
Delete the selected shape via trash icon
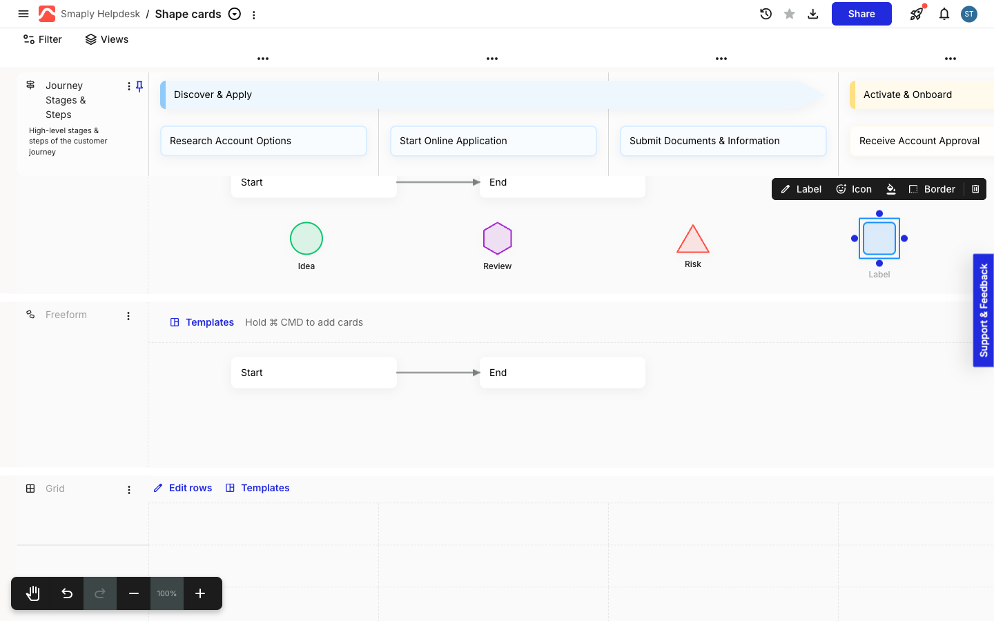975,189
